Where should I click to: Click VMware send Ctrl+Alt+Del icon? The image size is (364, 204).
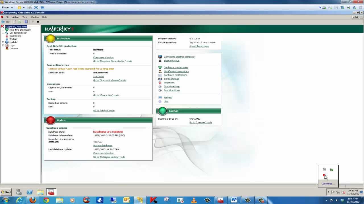30,7
